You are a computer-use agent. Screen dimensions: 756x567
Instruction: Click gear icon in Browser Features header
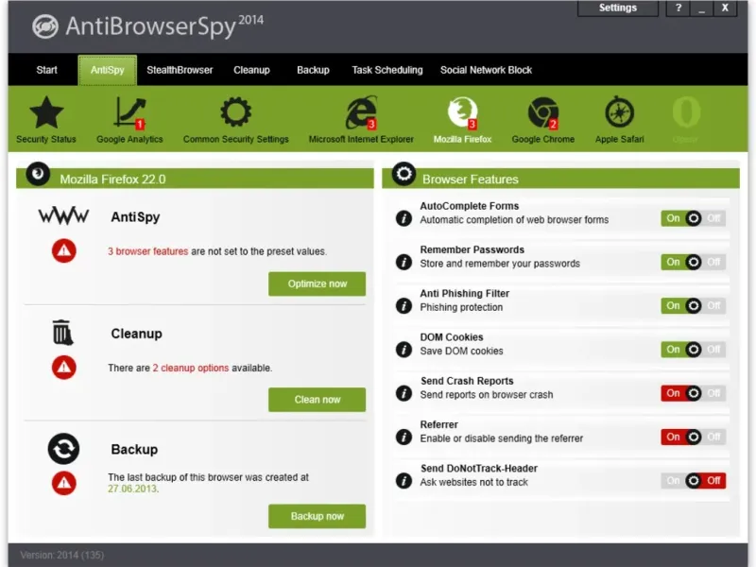click(x=404, y=174)
